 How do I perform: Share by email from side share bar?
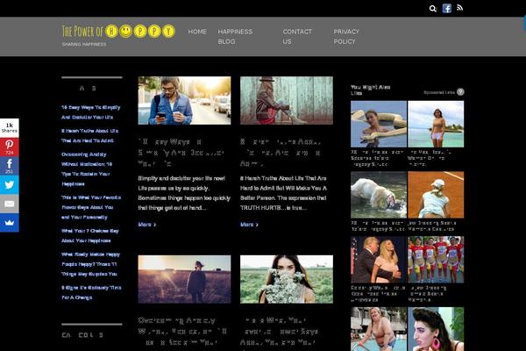point(10,204)
